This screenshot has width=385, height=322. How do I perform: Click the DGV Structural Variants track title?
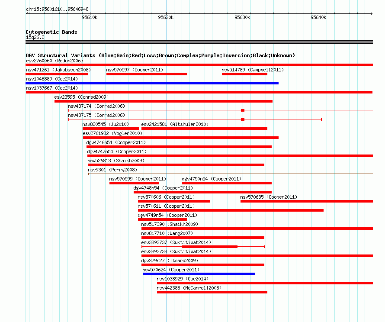click(160, 55)
